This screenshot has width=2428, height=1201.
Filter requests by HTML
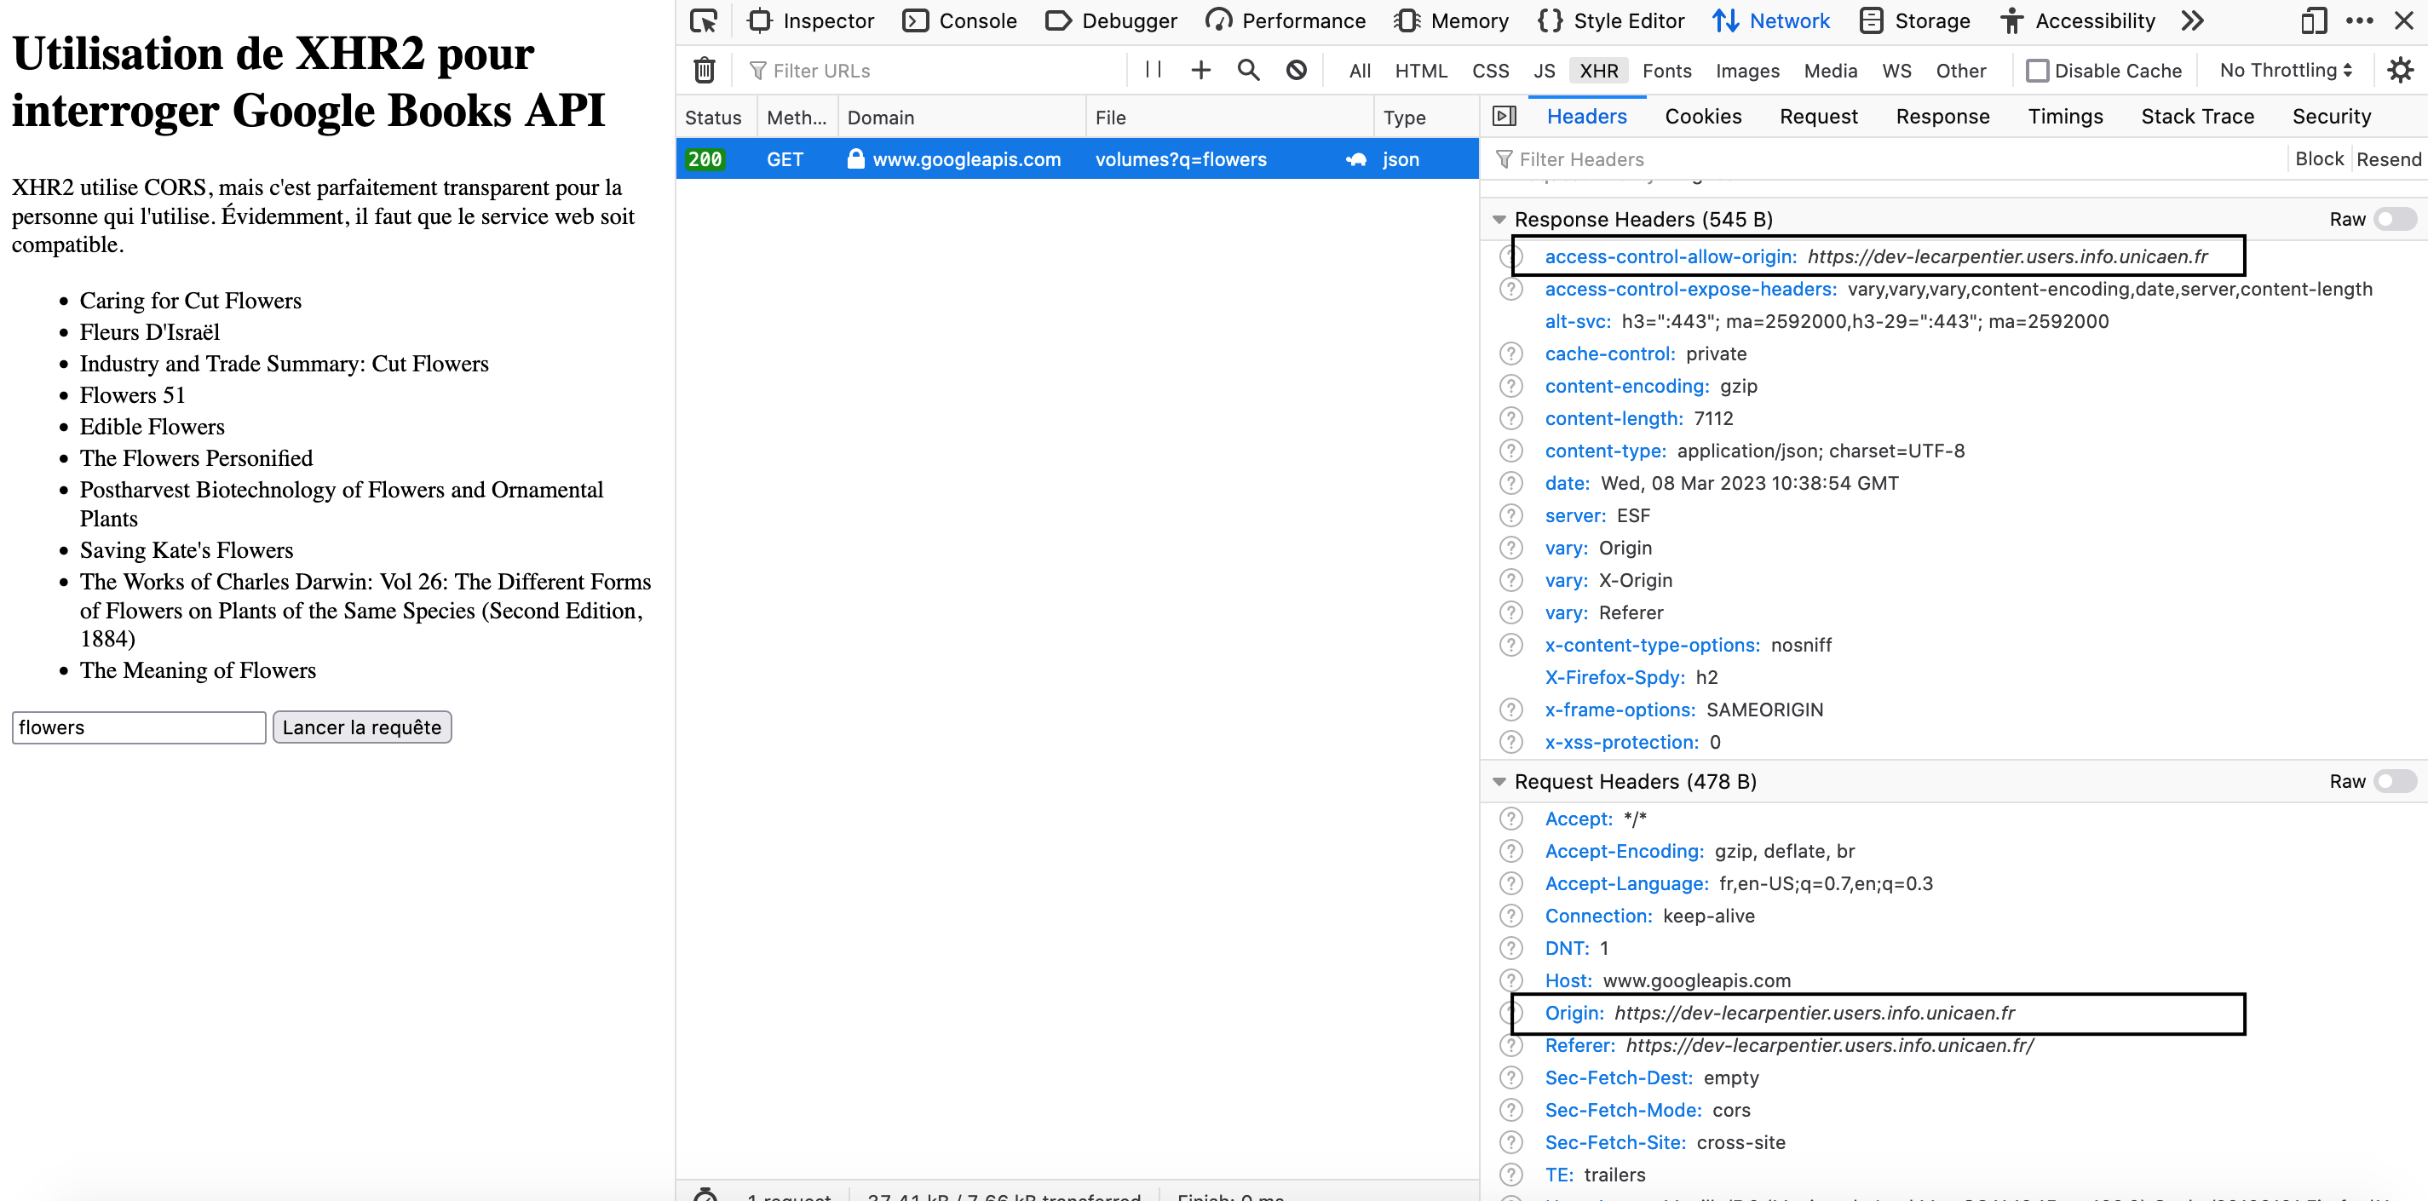coord(1421,71)
